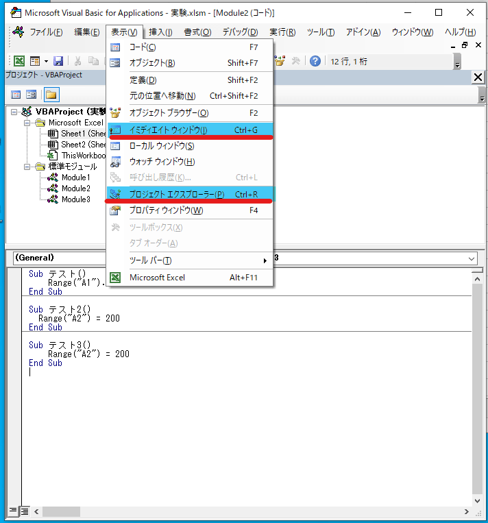This screenshot has height=523, width=488.
Task: Save the project with floppy disk icon
Action: tap(58, 61)
